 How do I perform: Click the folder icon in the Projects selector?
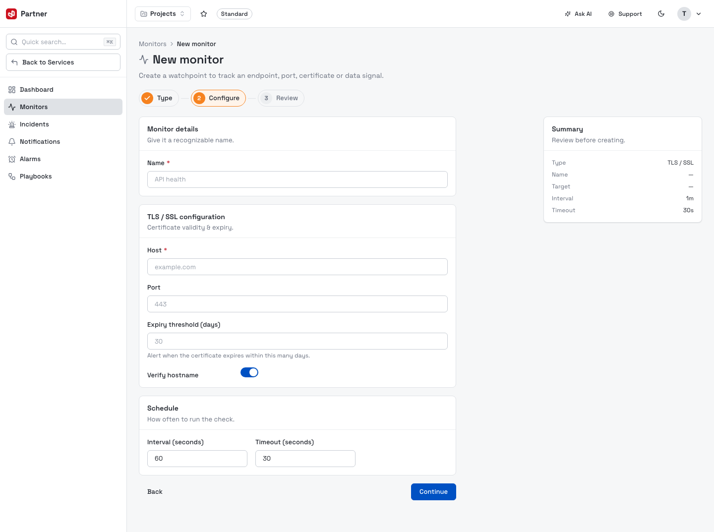tap(144, 14)
